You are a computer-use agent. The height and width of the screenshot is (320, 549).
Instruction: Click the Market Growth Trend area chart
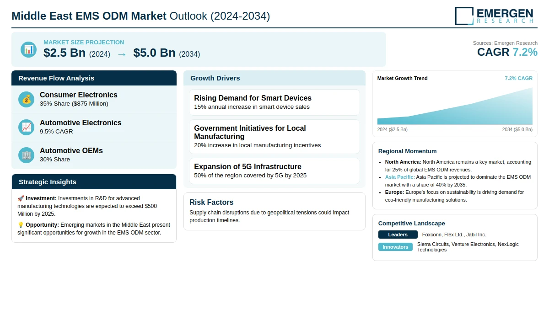[x=455, y=107]
